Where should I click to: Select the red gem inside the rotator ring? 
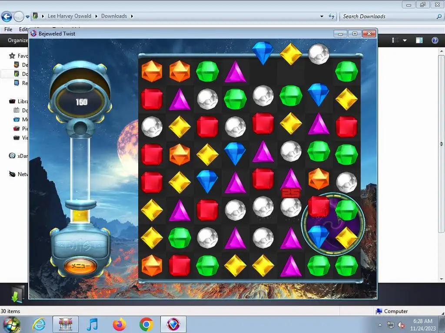pos(319,207)
